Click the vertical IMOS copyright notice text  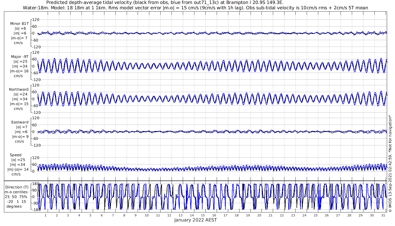[x=390, y=164]
